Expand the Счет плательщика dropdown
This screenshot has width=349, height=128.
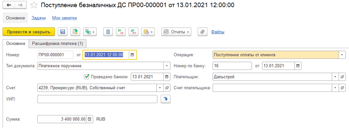(336, 88)
